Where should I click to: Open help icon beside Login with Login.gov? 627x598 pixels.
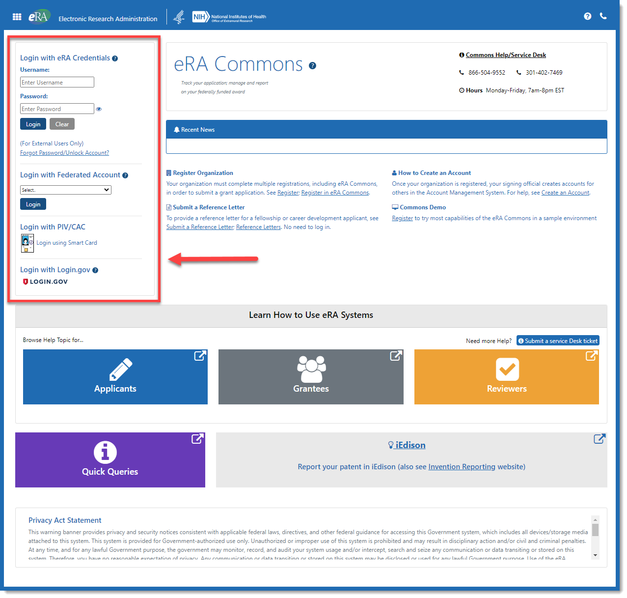95,270
